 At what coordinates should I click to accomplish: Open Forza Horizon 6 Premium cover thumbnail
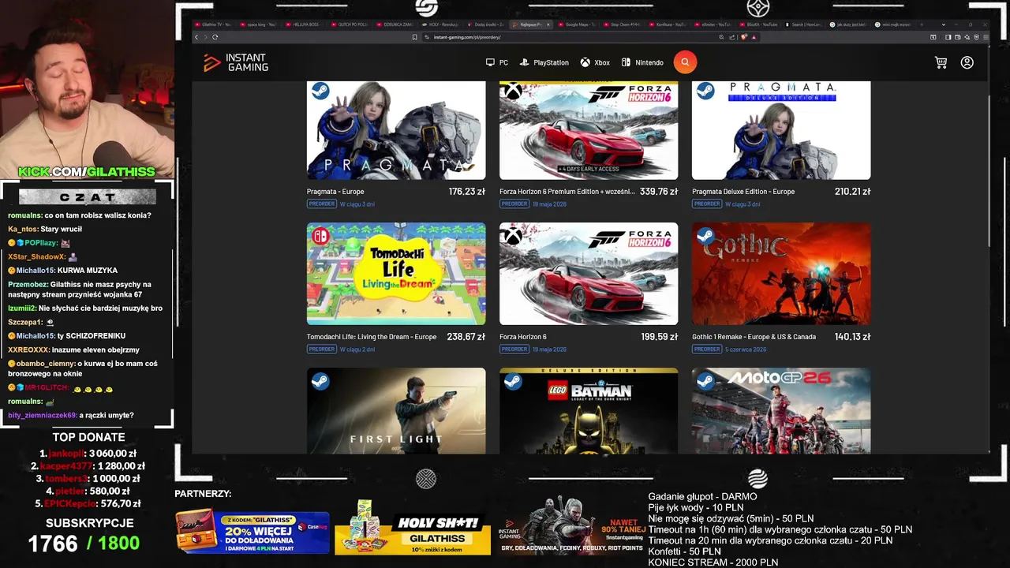pyautogui.click(x=589, y=130)
